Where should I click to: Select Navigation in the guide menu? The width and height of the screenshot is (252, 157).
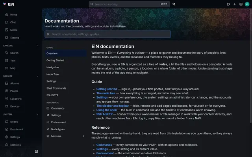coord(66,67)
